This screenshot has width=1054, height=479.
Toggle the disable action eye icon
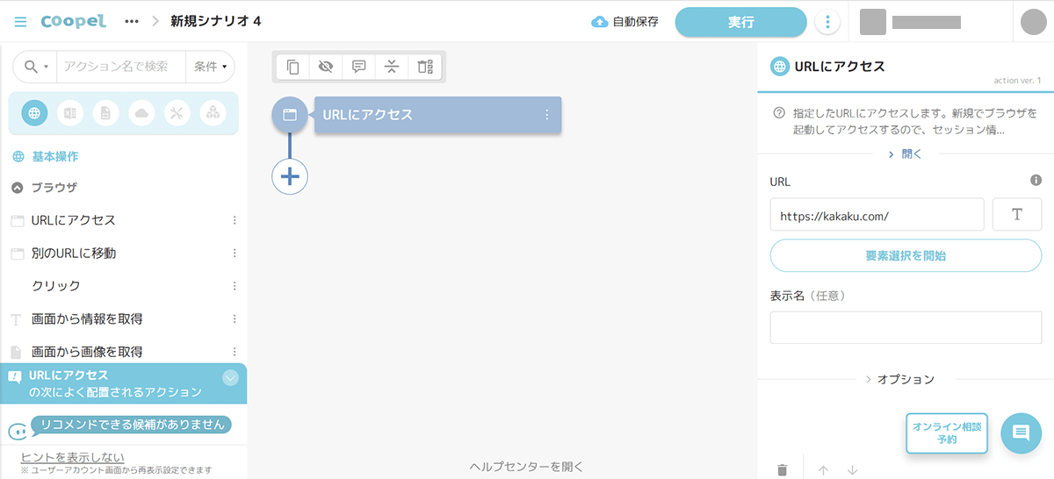click(326, 67)
